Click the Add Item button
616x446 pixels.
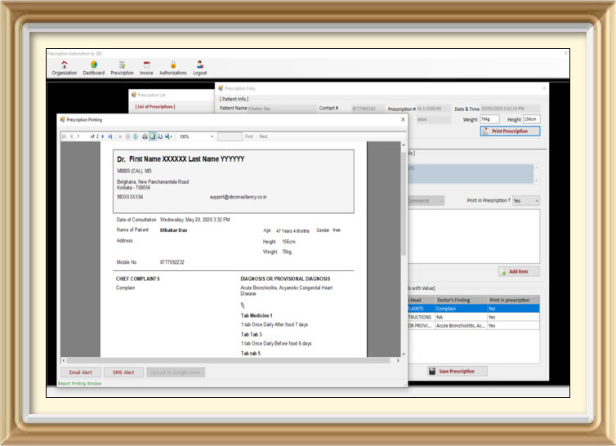(519, 271)
